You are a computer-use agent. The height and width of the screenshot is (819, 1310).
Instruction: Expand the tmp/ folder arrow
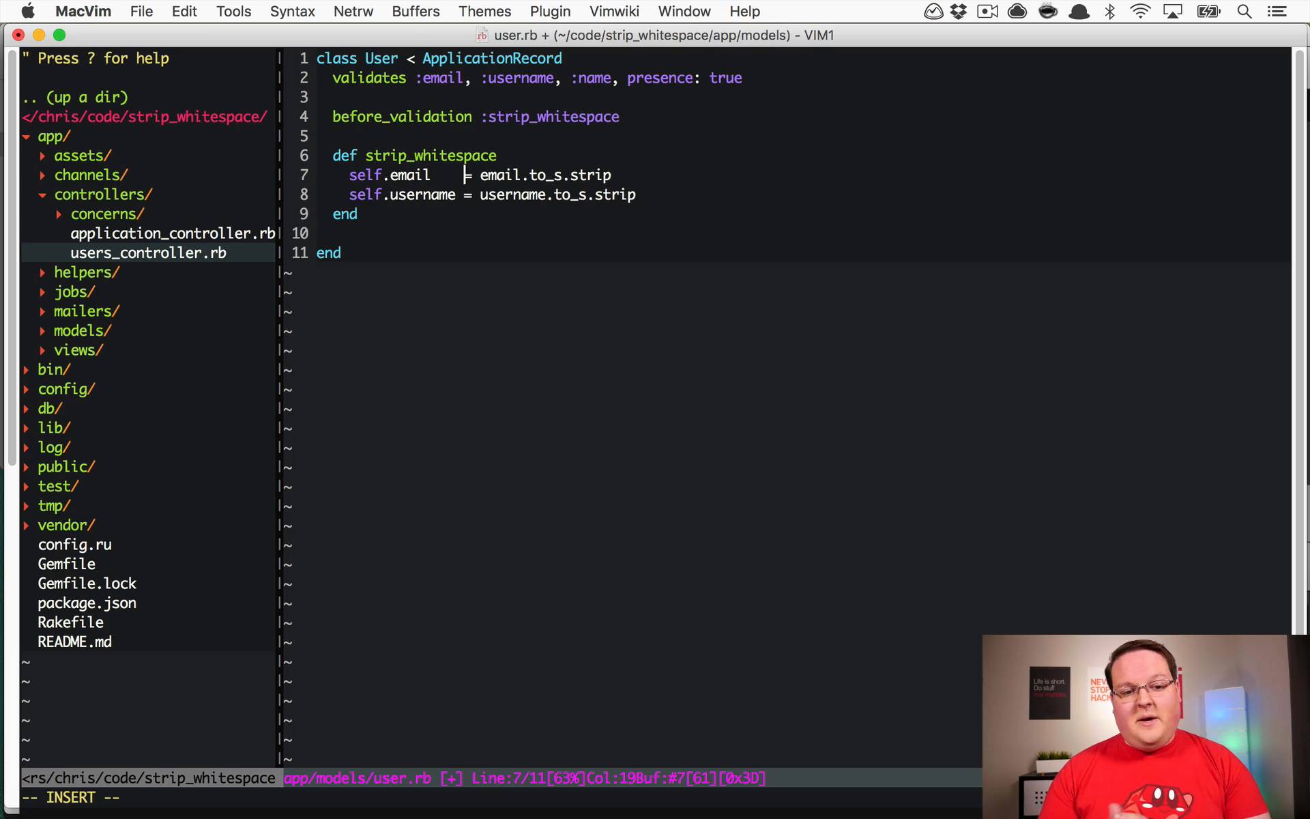[26, 506]
